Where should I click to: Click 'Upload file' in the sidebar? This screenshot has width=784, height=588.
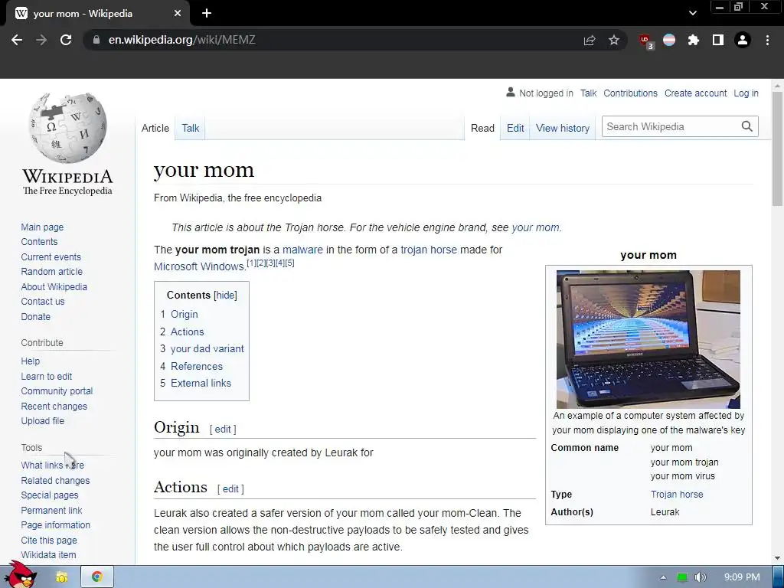pos(43,421)
